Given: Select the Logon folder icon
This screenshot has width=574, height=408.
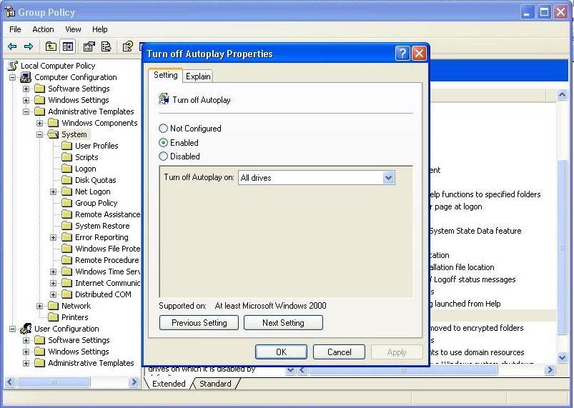Looking at the screenshot, I should tap(66, 169).
